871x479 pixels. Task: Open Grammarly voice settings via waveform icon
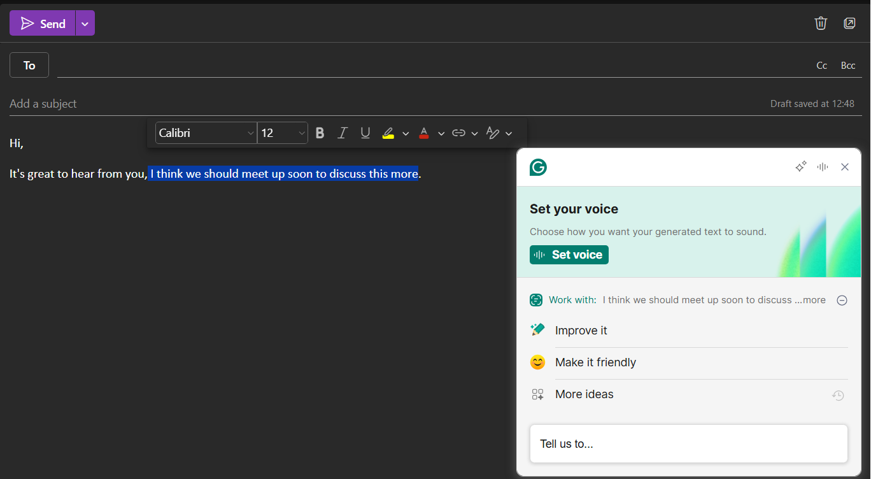pyautogui.click(x=822, y=166)
